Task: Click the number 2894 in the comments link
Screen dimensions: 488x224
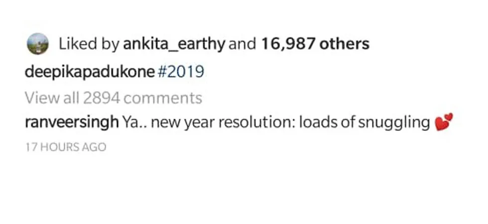Action: 102,98
